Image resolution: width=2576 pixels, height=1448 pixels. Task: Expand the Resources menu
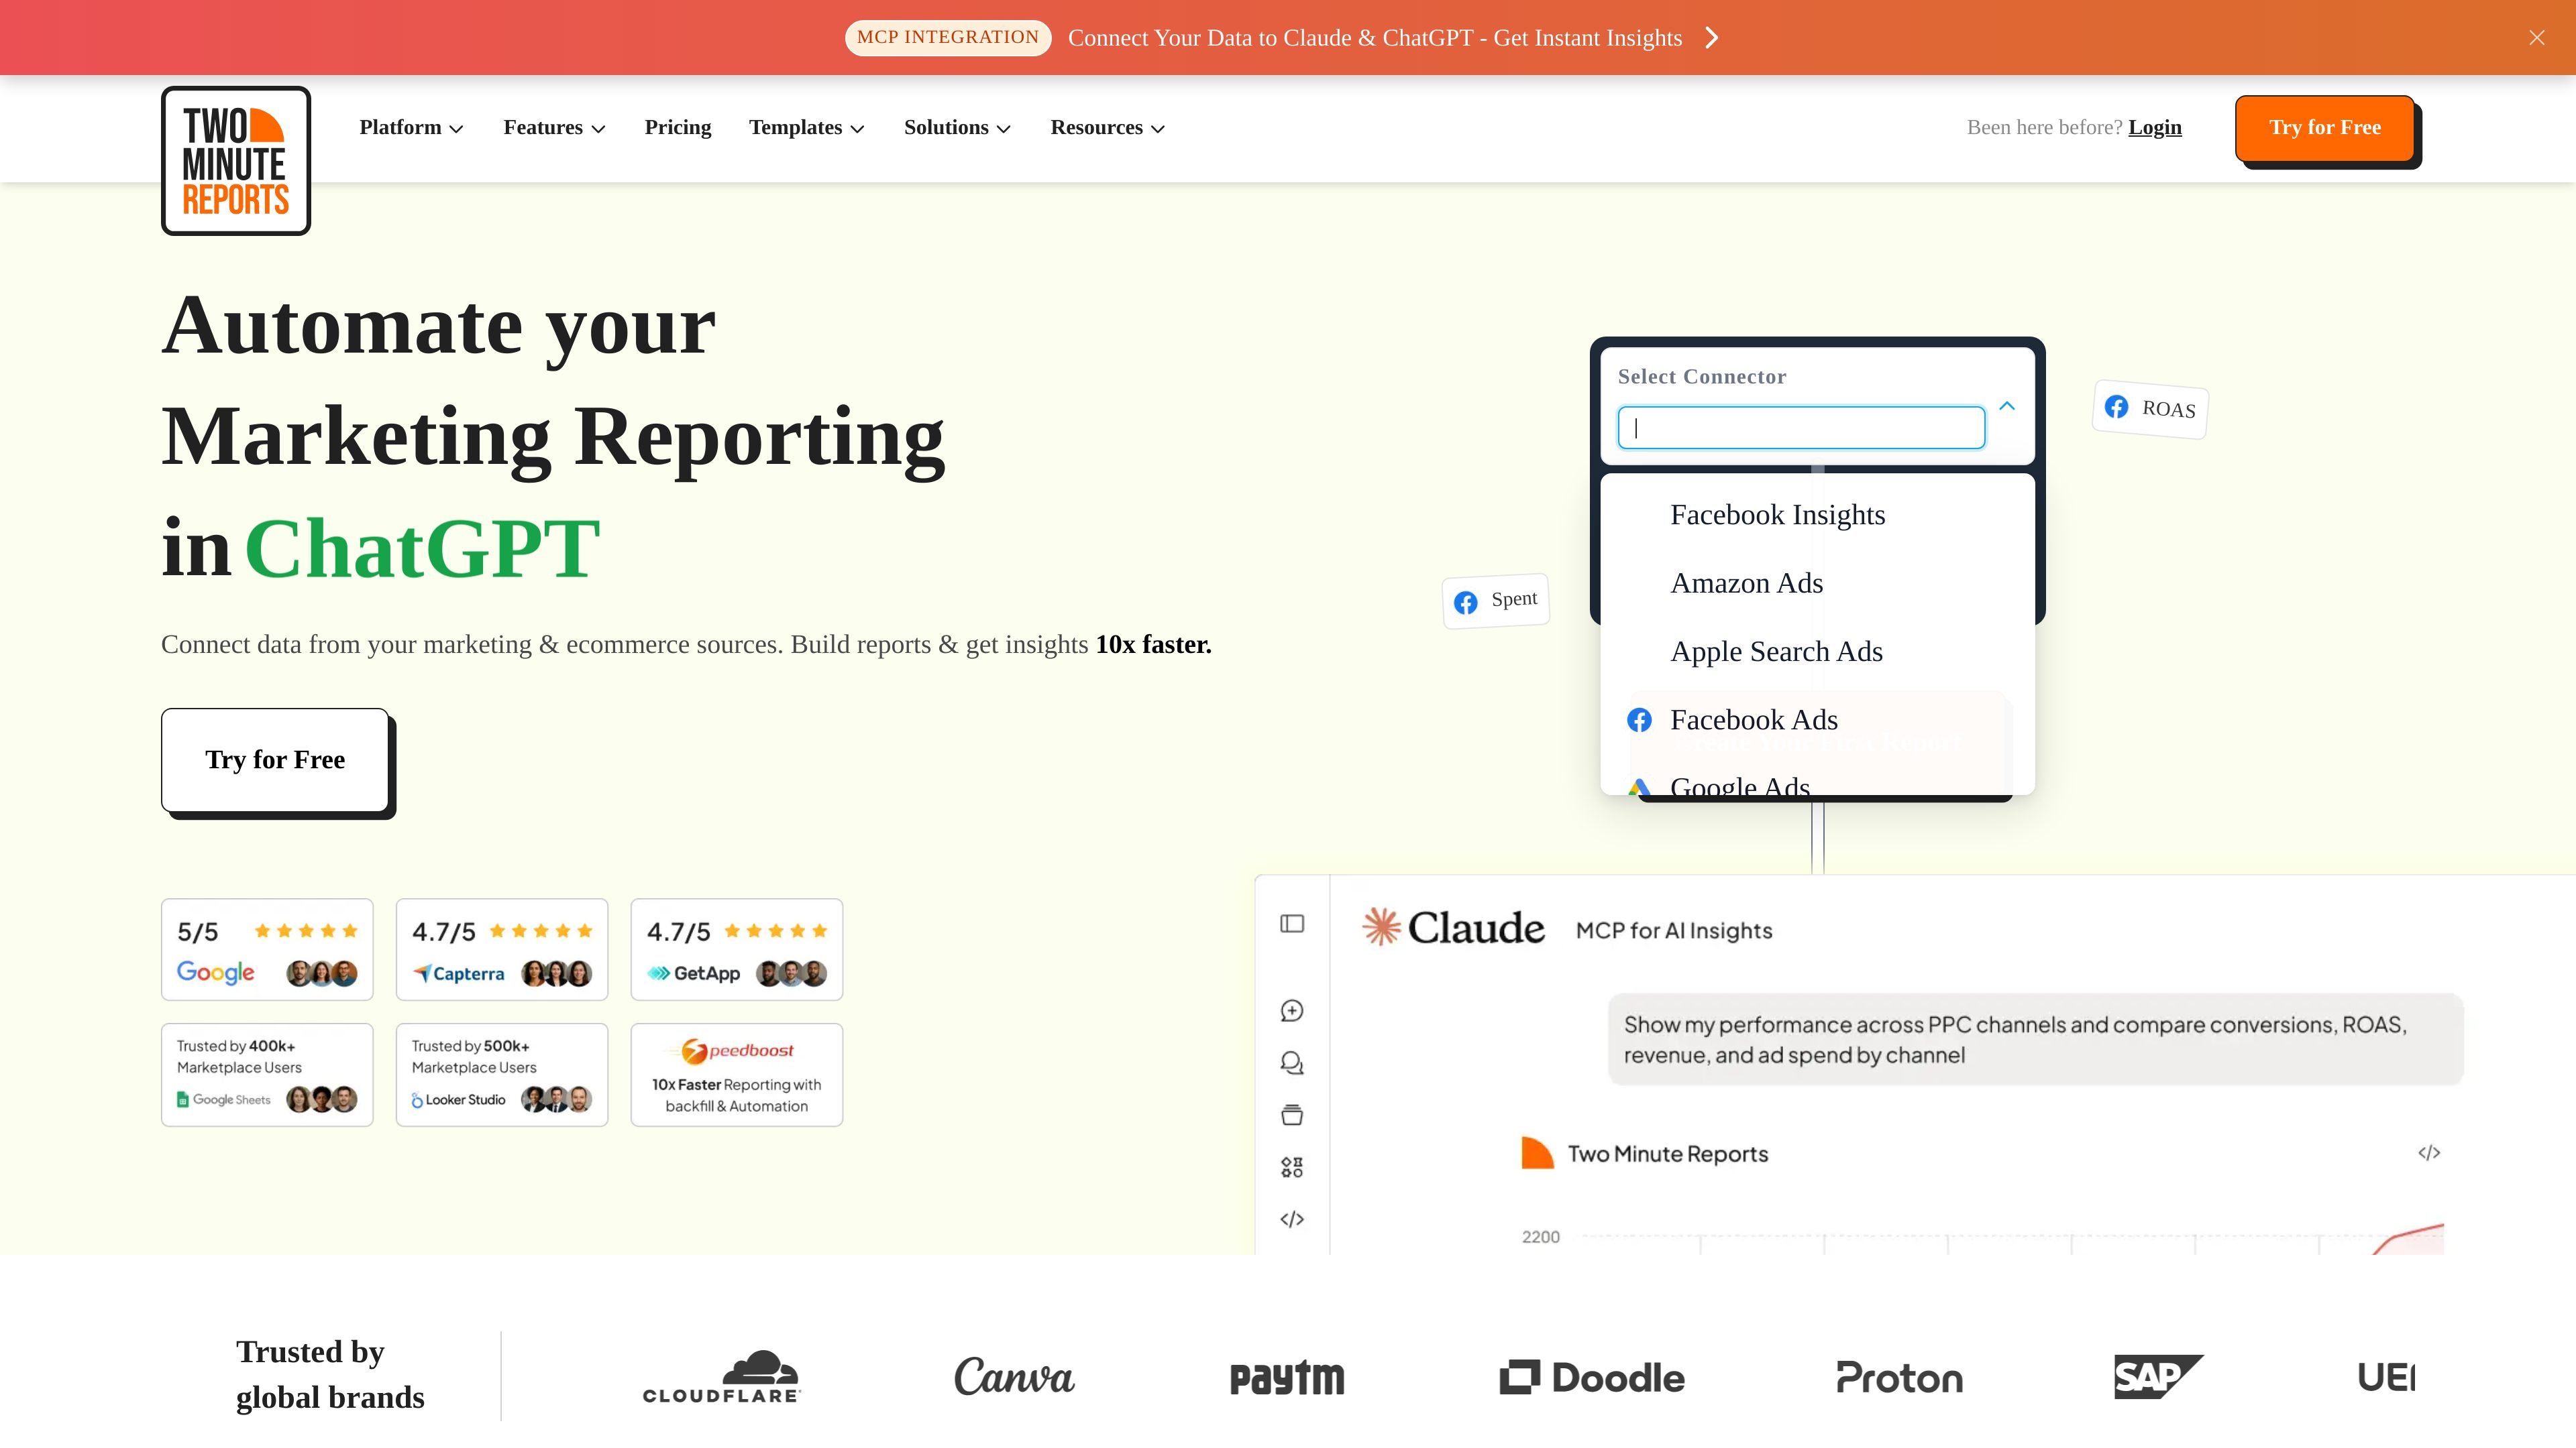tap(1107, 128)
